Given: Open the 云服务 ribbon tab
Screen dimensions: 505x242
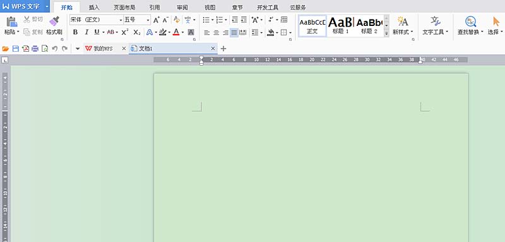Looking at the screenshot, I should tap(298, 8).
